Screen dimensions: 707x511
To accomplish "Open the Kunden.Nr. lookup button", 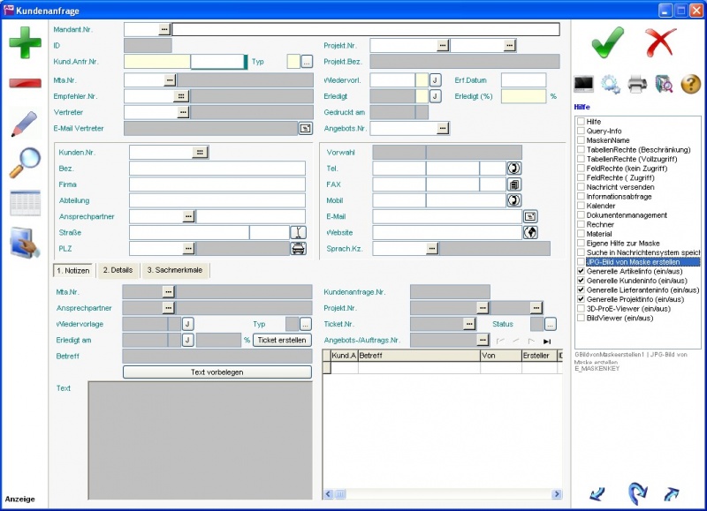I will [201, 153].
